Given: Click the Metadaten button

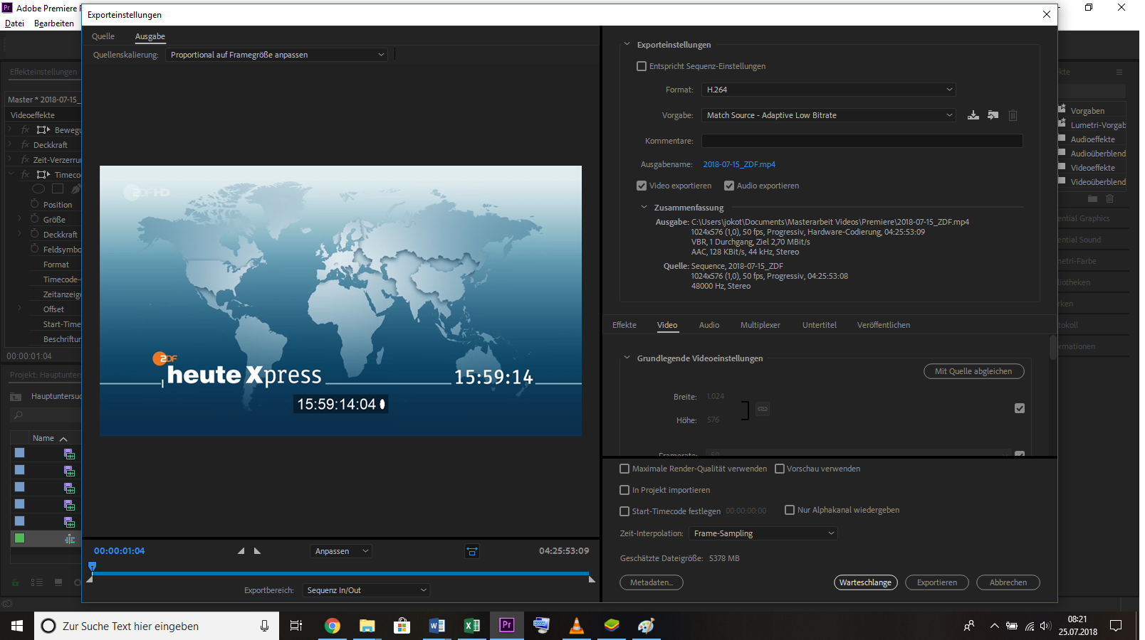Looking at the screenshot, I should coord(651,582).
